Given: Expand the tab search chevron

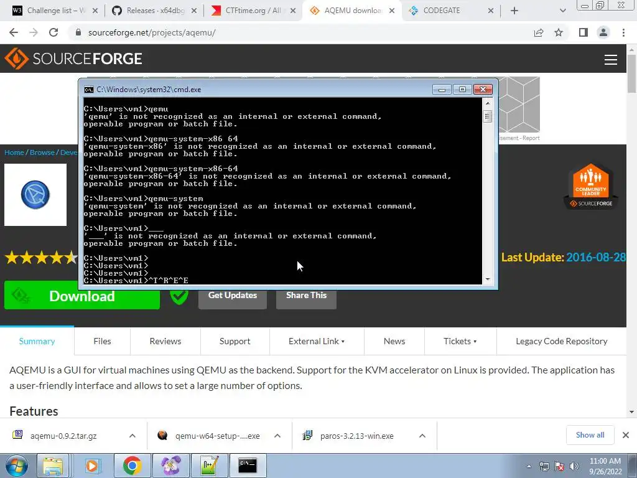Looking at the screenshot, I should 562,11.
